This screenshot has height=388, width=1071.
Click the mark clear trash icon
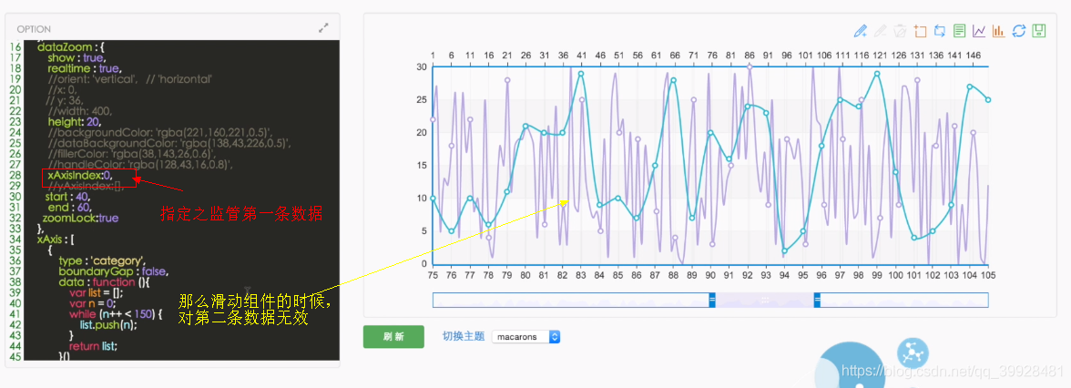[x=900, y=31]
